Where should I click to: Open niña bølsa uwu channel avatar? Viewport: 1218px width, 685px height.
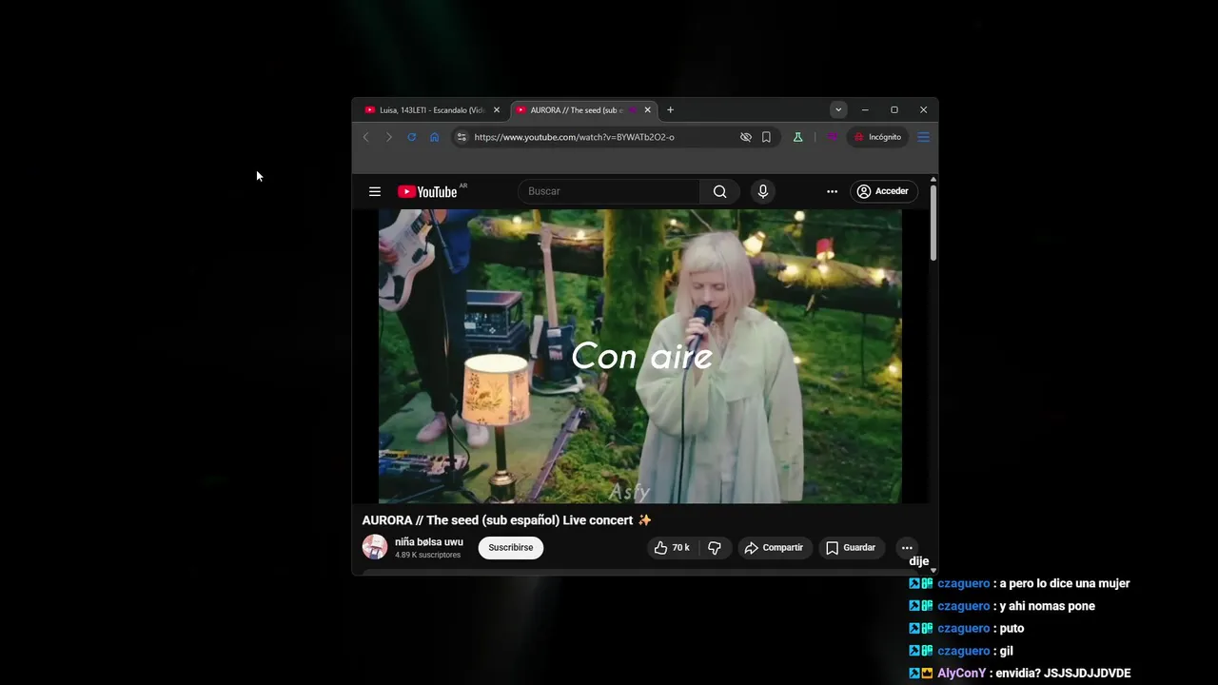click(375, 547)
